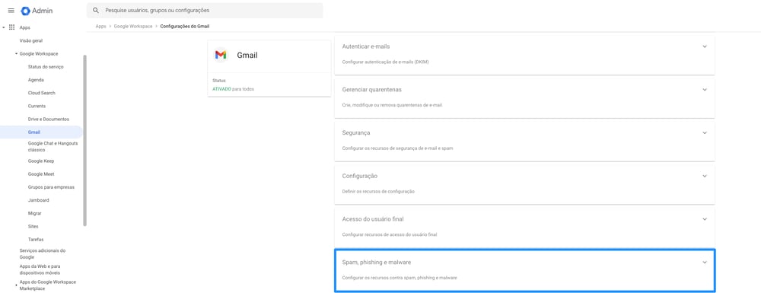Select Grupos para empresas in sidebar

(x=52, y=187)
